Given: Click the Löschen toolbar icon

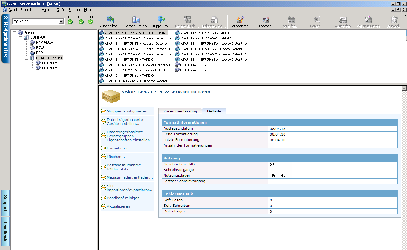Looking at the screenshot, I should [265, 20].
